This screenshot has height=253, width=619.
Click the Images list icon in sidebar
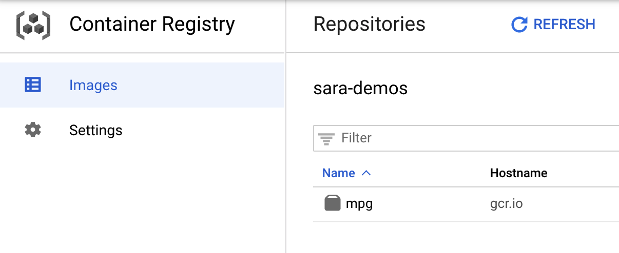[x=33, y=85]
